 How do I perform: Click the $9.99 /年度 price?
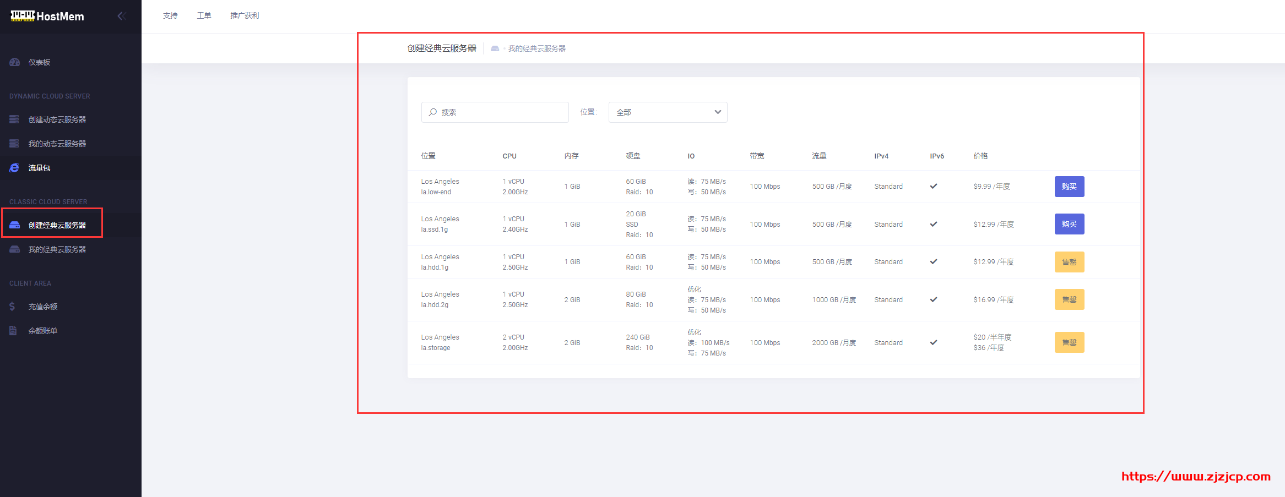pos(992,187)
